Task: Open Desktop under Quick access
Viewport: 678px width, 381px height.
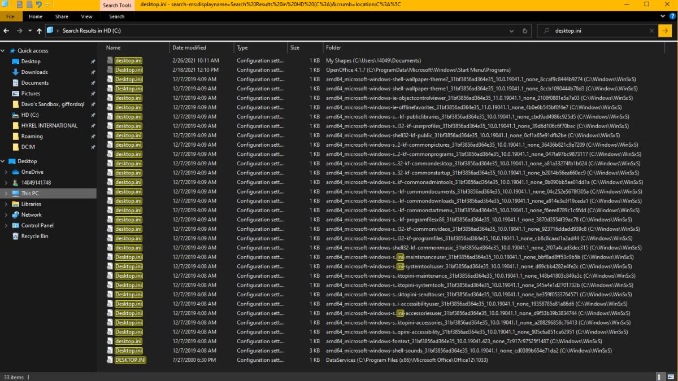Action: click(31, 61)
